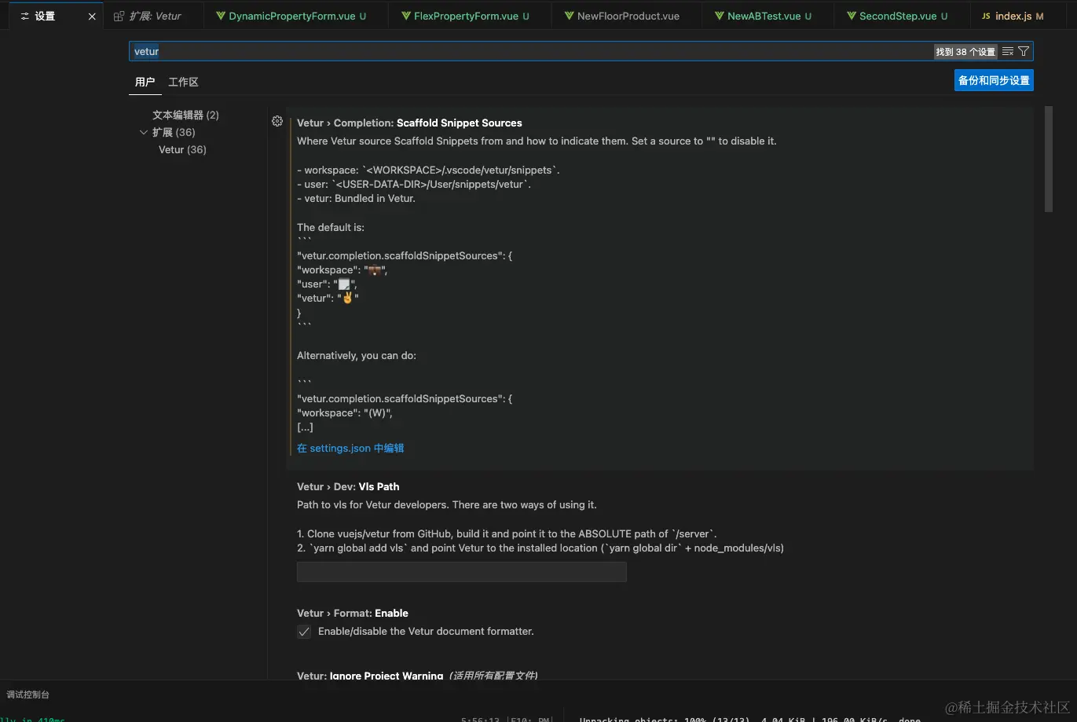Click 'The default is:' text
This screenshot has width=1077, height=722.
pos(331,227)
